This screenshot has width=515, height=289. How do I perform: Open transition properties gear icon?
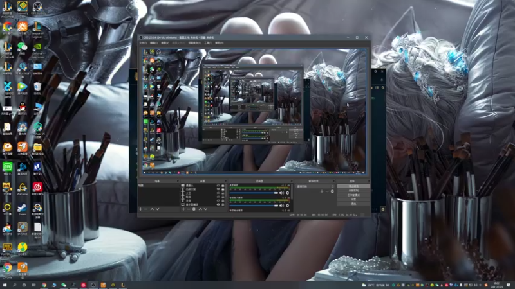click(x=332, y=191)
